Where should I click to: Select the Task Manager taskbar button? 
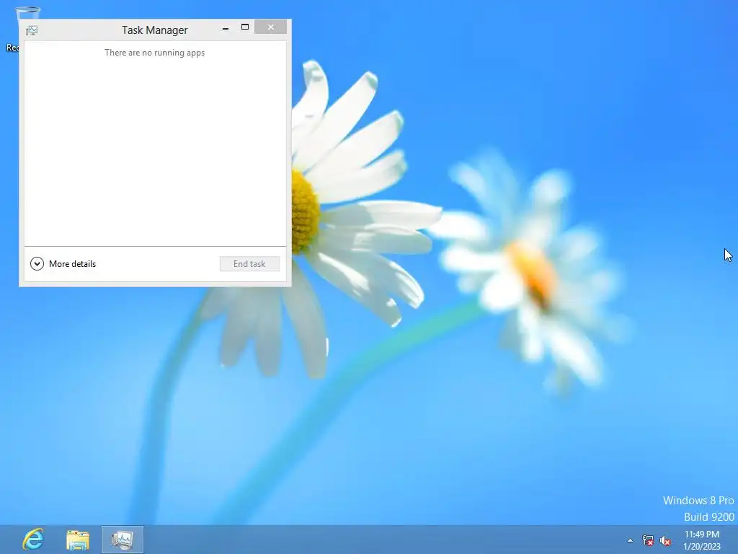(123, 540)
